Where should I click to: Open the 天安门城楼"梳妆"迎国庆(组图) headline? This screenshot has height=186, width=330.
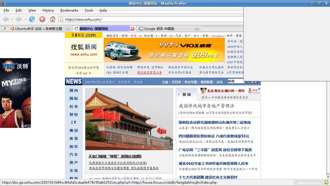115,156
